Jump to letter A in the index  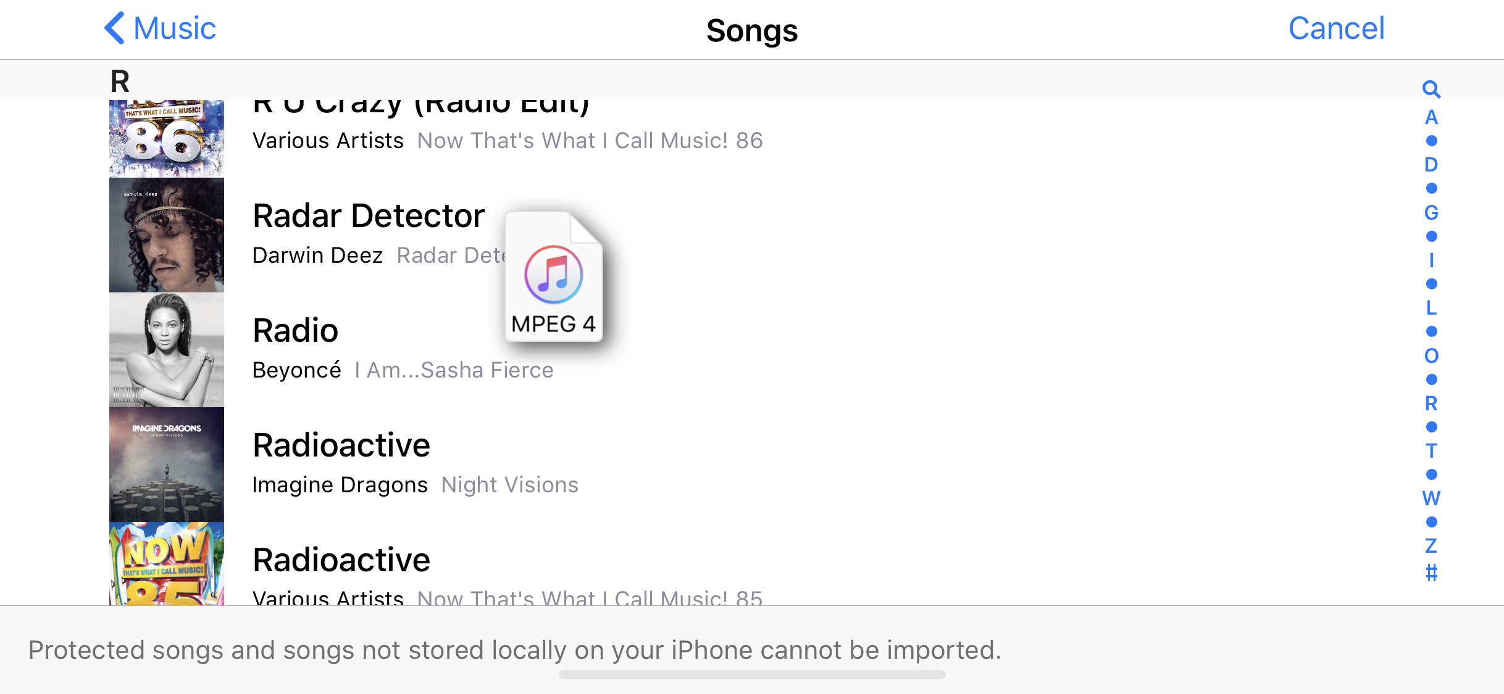[1431, 117]
